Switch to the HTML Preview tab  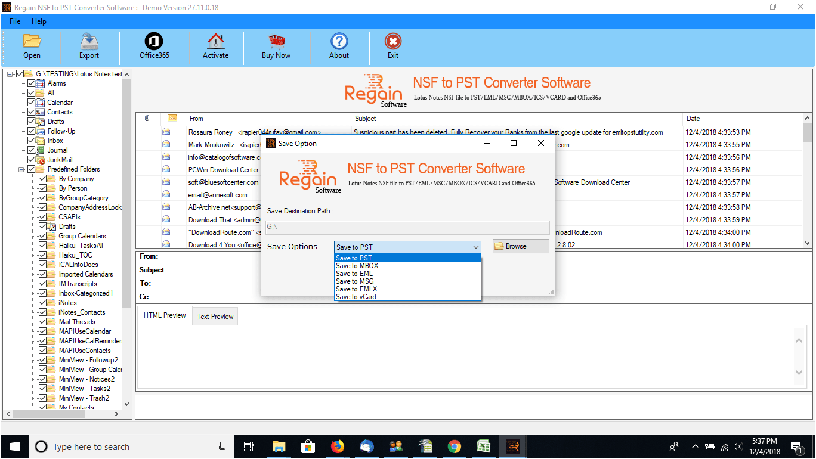point(165,315)
